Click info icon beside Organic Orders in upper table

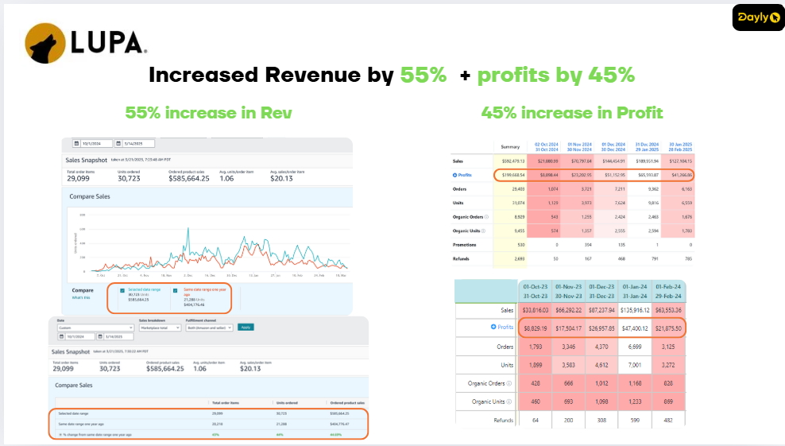(x=485, y=216)
